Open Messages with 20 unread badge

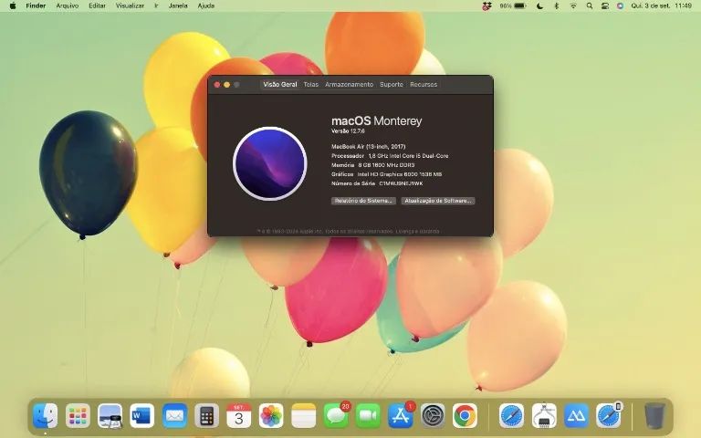336,416
